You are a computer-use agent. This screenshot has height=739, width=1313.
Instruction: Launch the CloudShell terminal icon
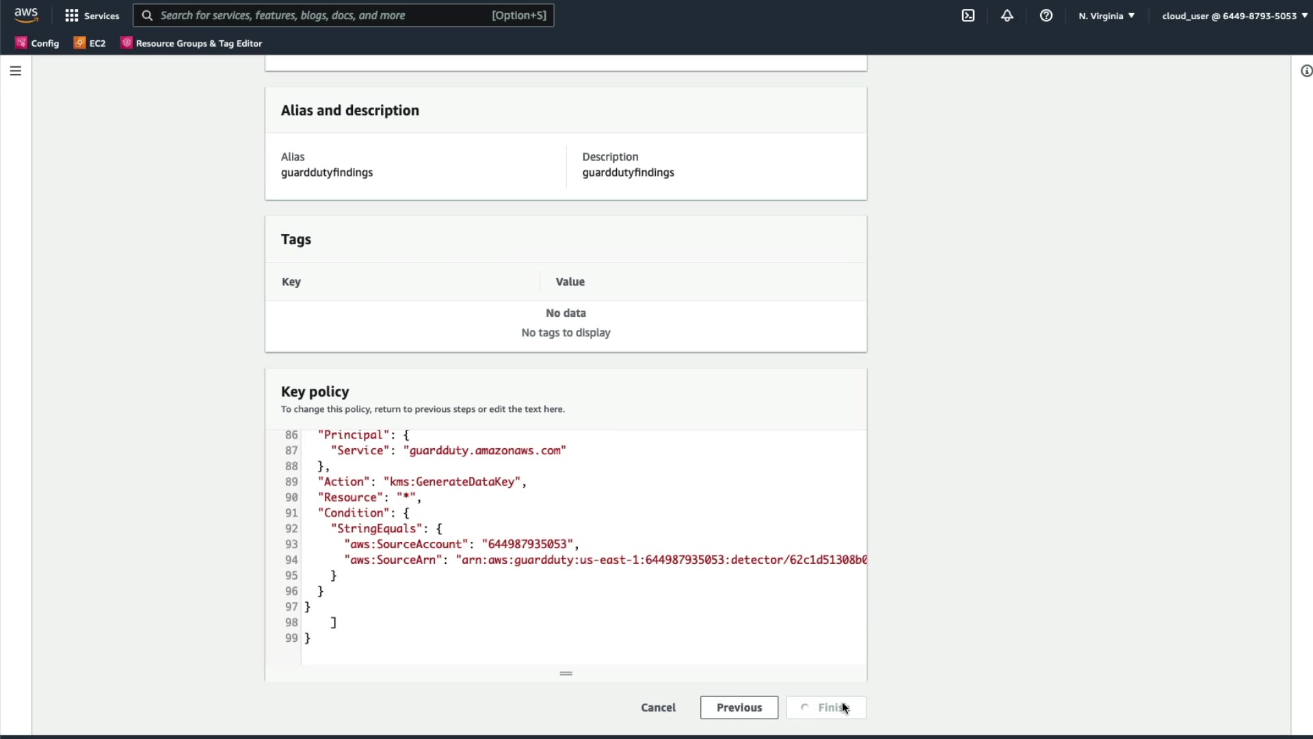tap(968, 15)
